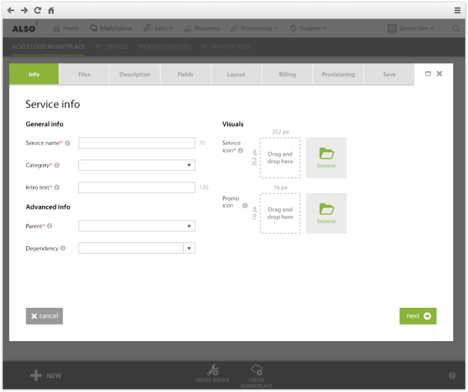Screen dimensions: 468x392
Task: Click the browser home icon
Action: 51,10
